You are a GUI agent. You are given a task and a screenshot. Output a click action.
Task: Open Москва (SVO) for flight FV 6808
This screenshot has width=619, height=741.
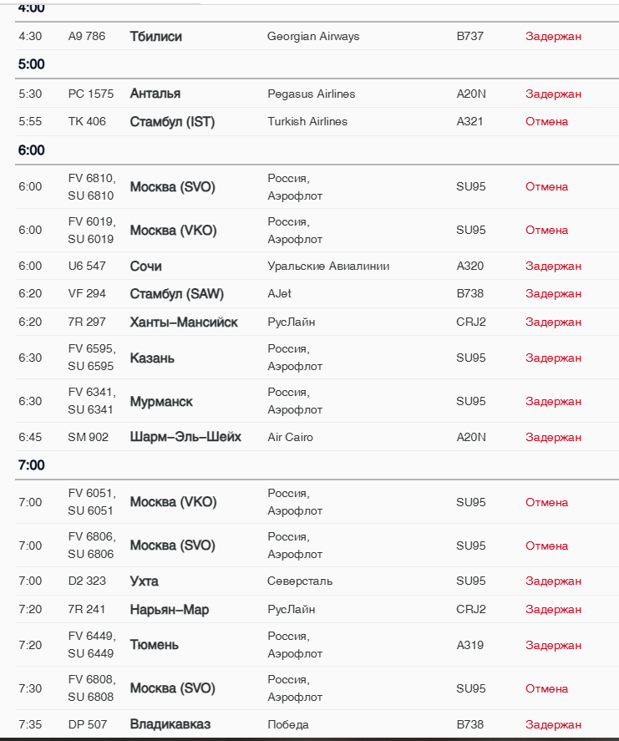click(172, 688)
